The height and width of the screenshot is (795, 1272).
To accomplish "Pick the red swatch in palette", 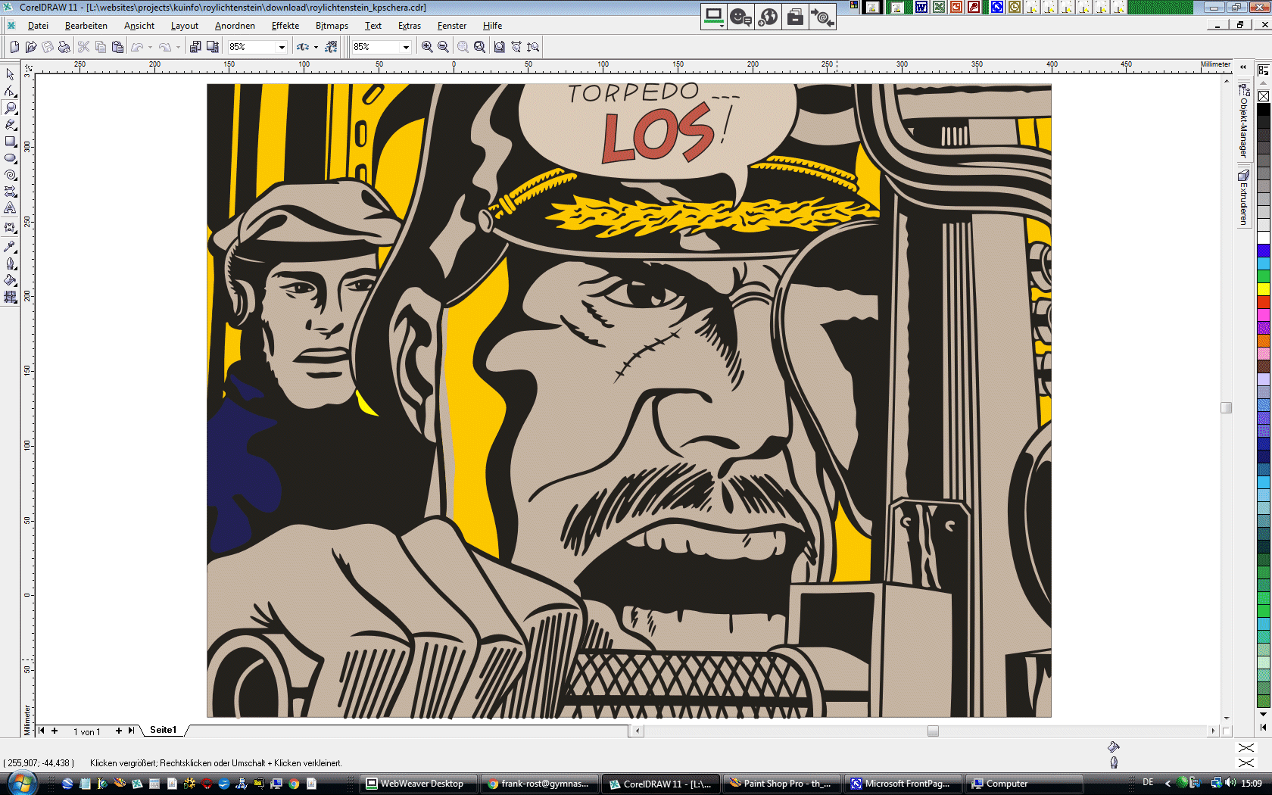I will pyautogui.click(x=1264, y=301).
